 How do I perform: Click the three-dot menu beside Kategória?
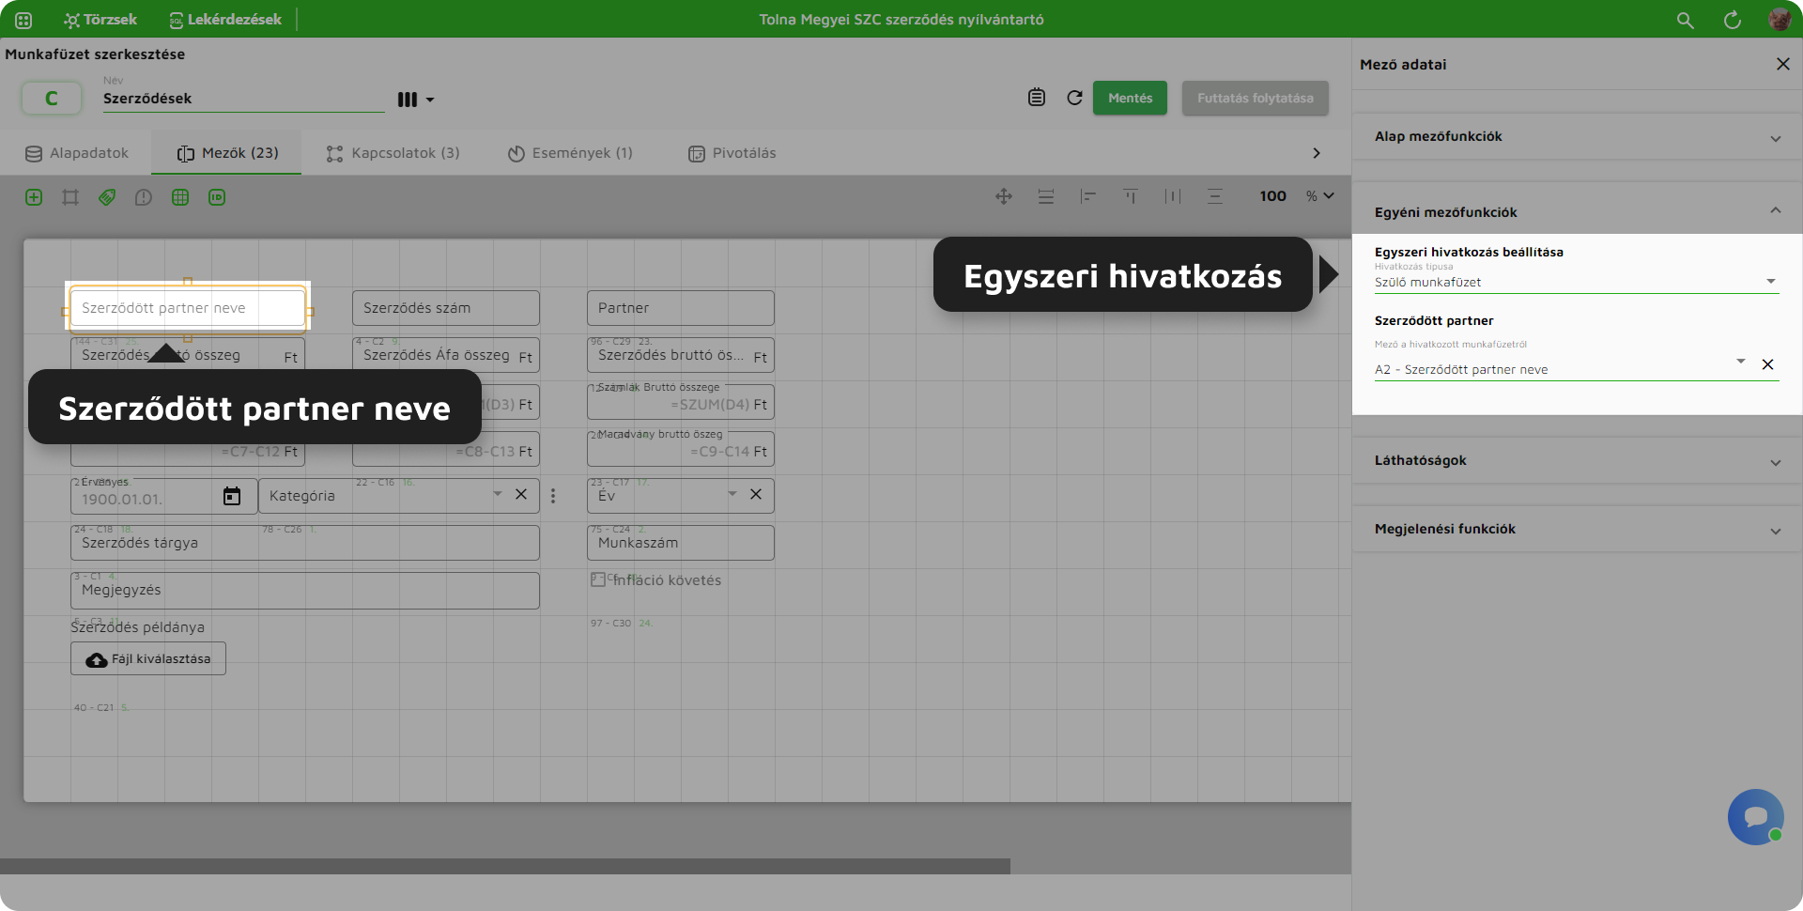click(x=553, y=496)
